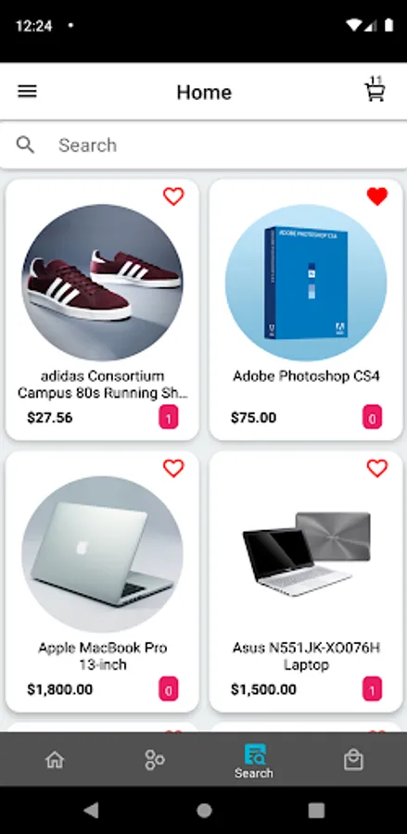
Task: Toggle heart on Asus N551JK laptop
Action: 377,468
